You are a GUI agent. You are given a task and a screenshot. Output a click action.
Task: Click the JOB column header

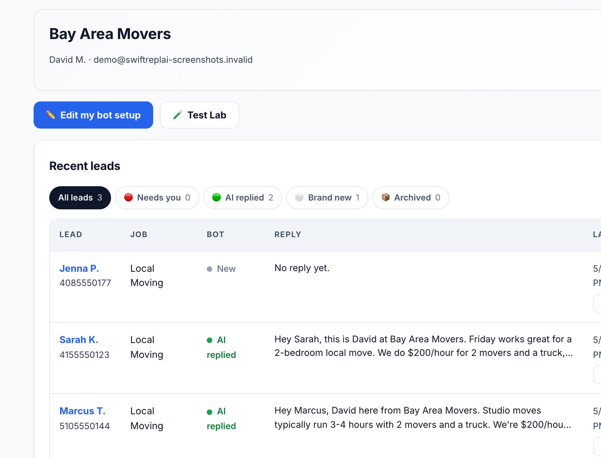pos(139,235)
